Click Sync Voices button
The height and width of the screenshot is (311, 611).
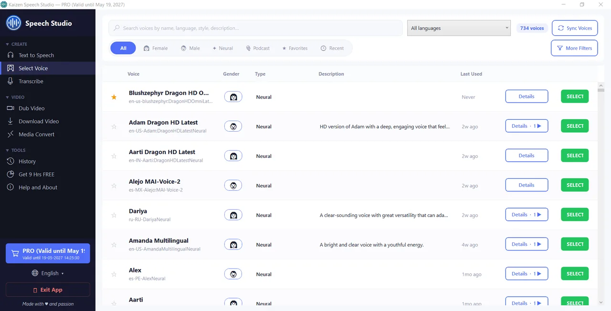pos(575,28)
